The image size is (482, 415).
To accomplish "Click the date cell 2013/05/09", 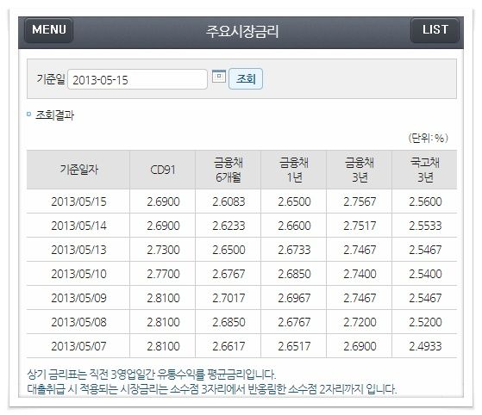I will click(78, 298).
